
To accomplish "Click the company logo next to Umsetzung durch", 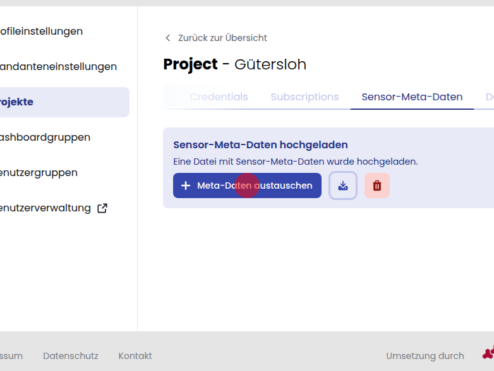I will point(488,354).
